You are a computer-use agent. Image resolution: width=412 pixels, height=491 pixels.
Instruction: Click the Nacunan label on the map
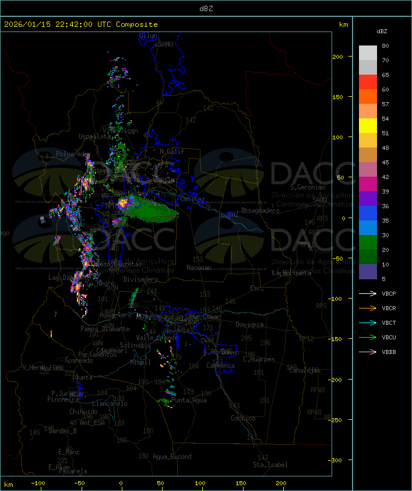pyautogui.click(x=198, y=268)
